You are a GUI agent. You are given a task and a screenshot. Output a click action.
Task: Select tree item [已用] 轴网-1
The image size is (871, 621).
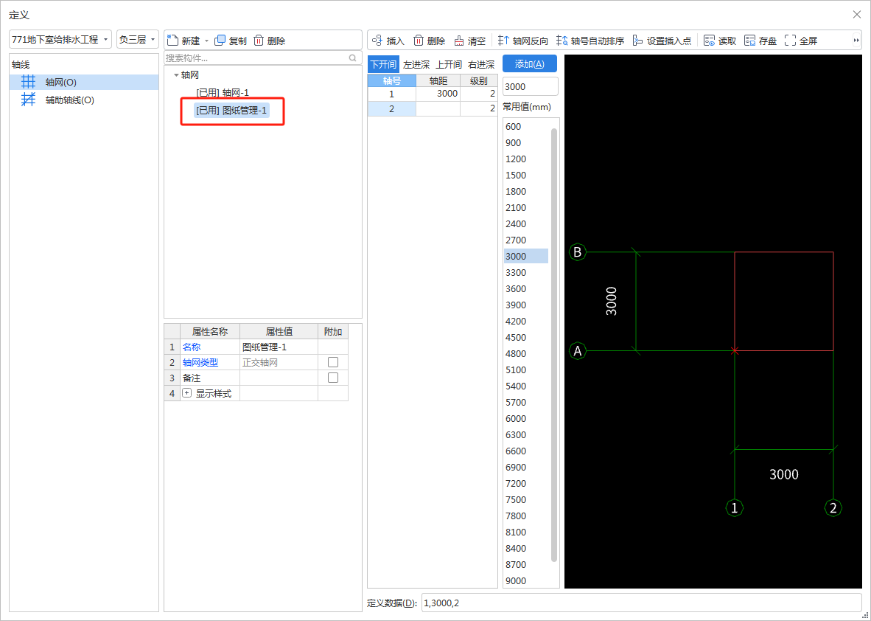pyautogui.click(x=223, y=93)
